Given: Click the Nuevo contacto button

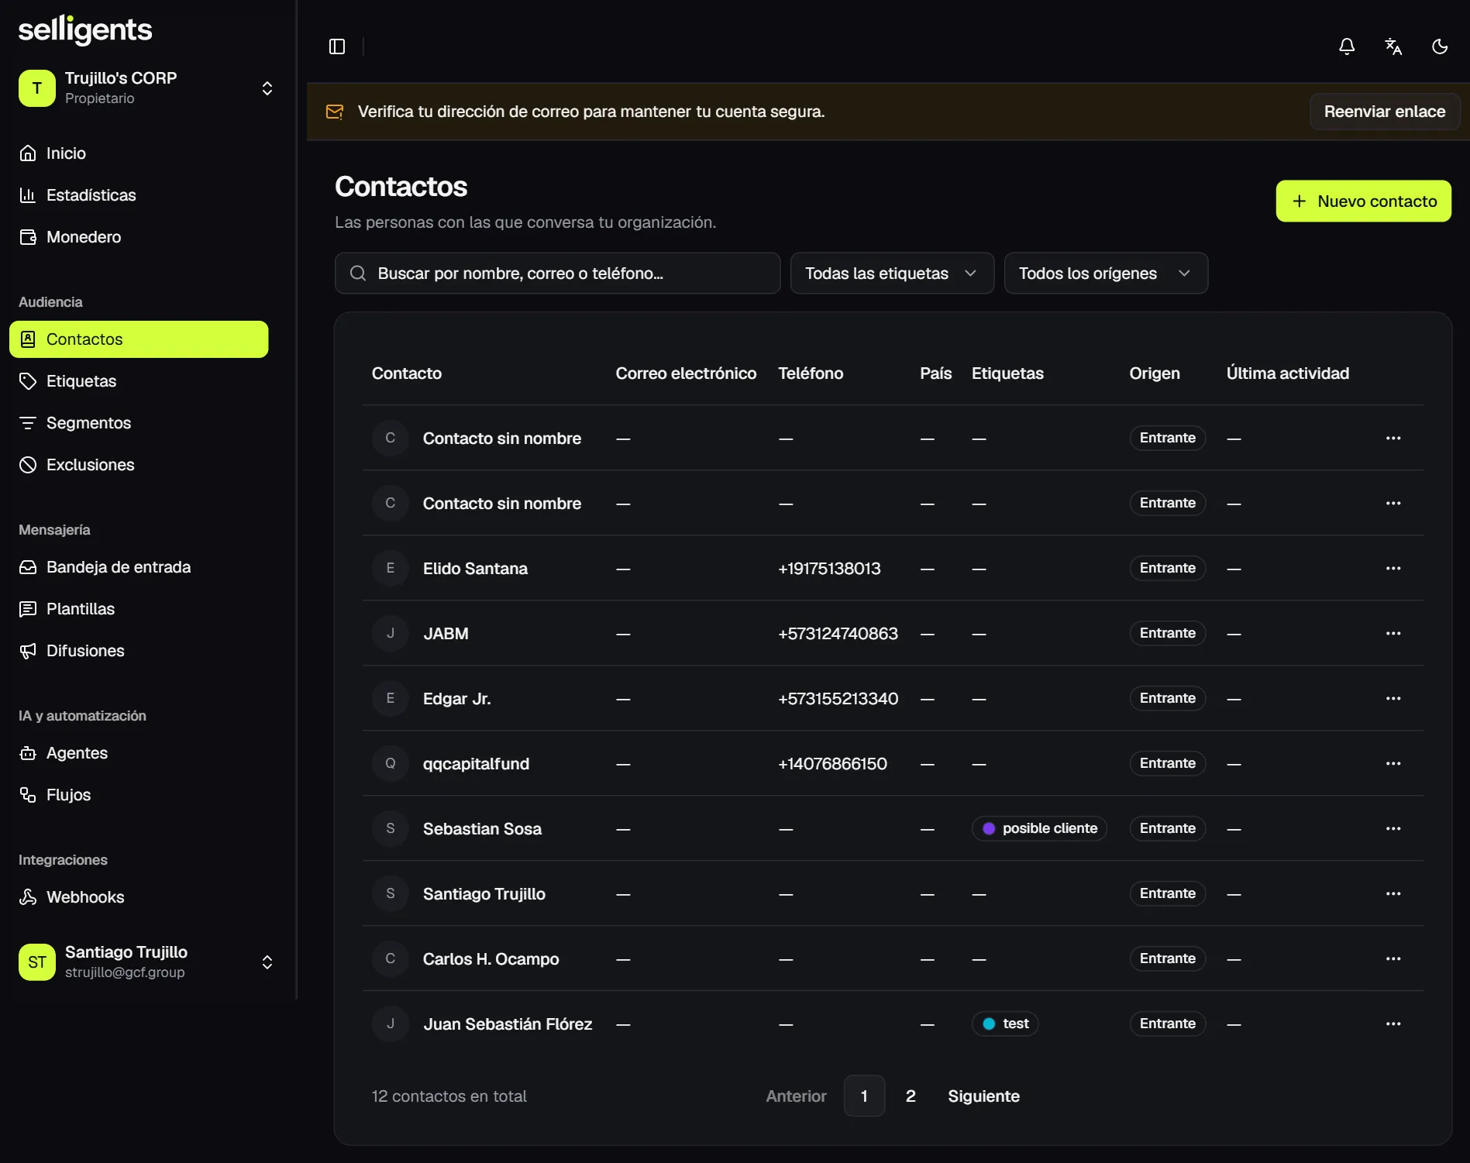Looking at the screenshot, I should tap(1363, 201).
